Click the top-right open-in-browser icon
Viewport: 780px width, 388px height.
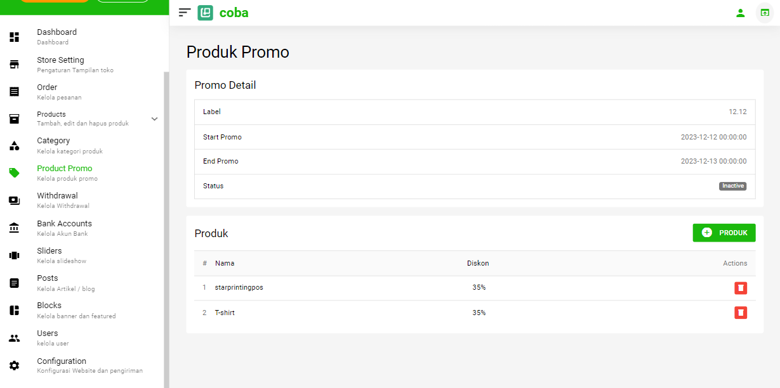click(763, 13)
